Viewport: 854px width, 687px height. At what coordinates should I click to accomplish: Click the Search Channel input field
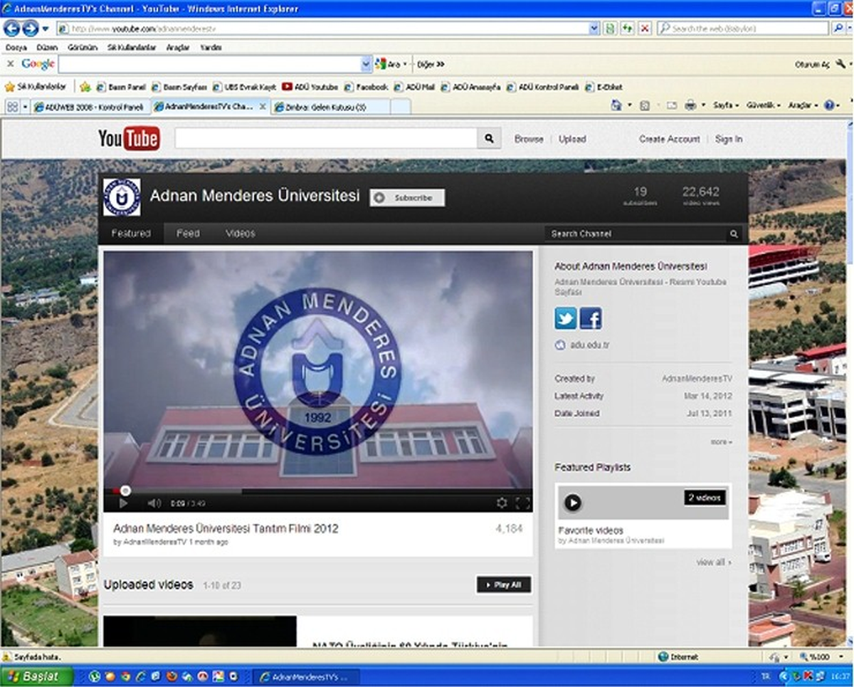click(x=636, y=234)
